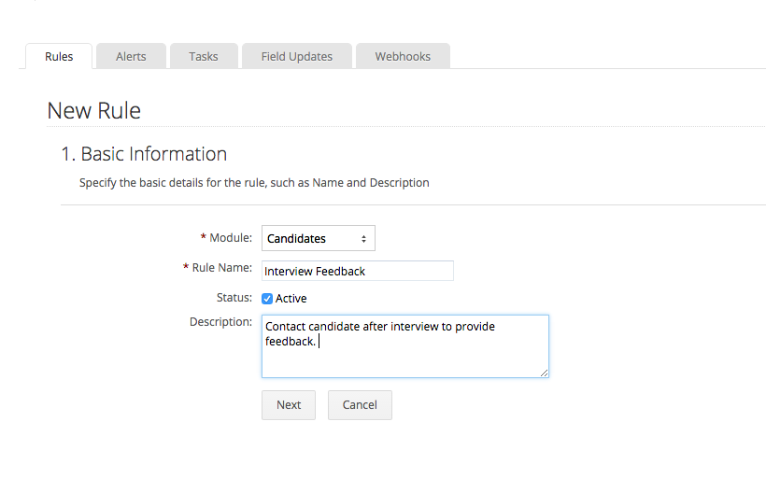
Task: Grab the Description box resize handle
Action: coord(544,373)
